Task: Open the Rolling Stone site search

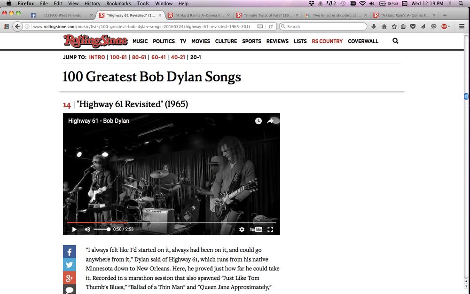Action: [x=395, y=41]
